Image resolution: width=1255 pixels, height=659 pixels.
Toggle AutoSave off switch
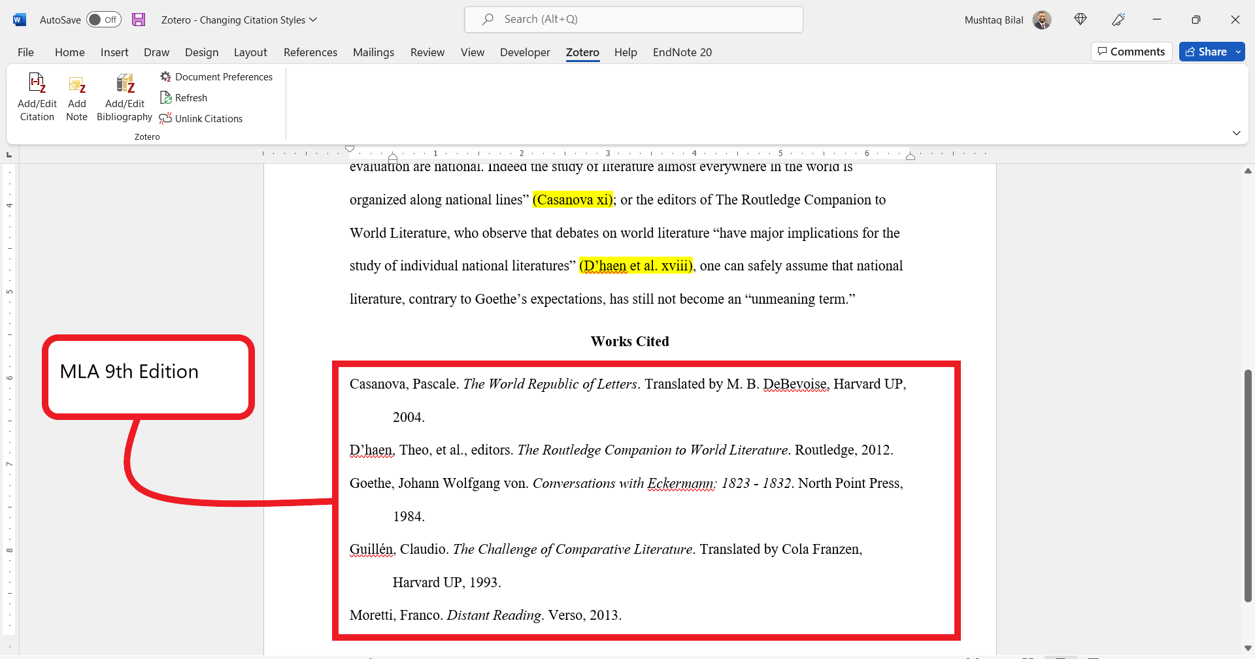click(103, 20)
